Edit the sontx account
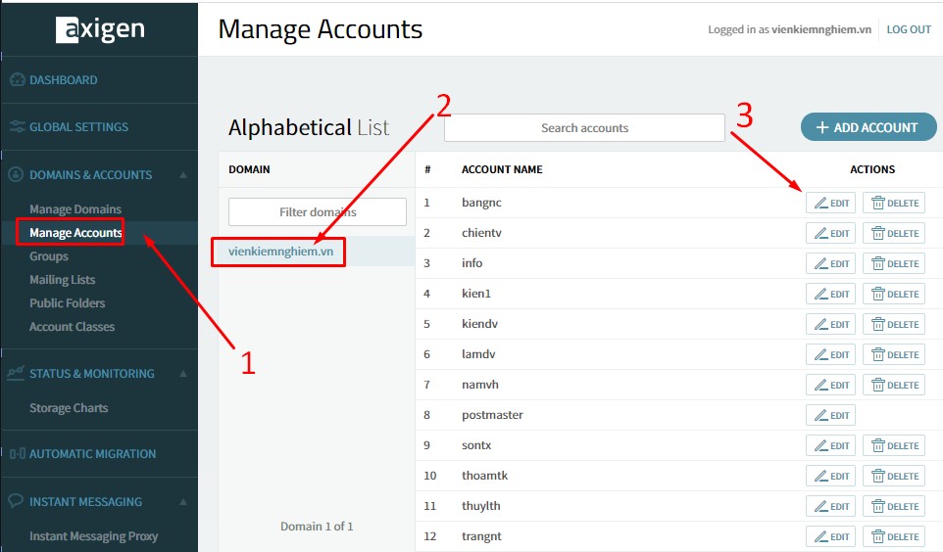The height and width of the screenshot is (552, 943). [x=830, y=445]
